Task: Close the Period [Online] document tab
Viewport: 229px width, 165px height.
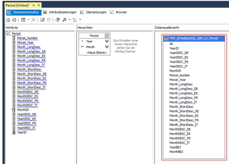Action: click(x=39, y=5)
